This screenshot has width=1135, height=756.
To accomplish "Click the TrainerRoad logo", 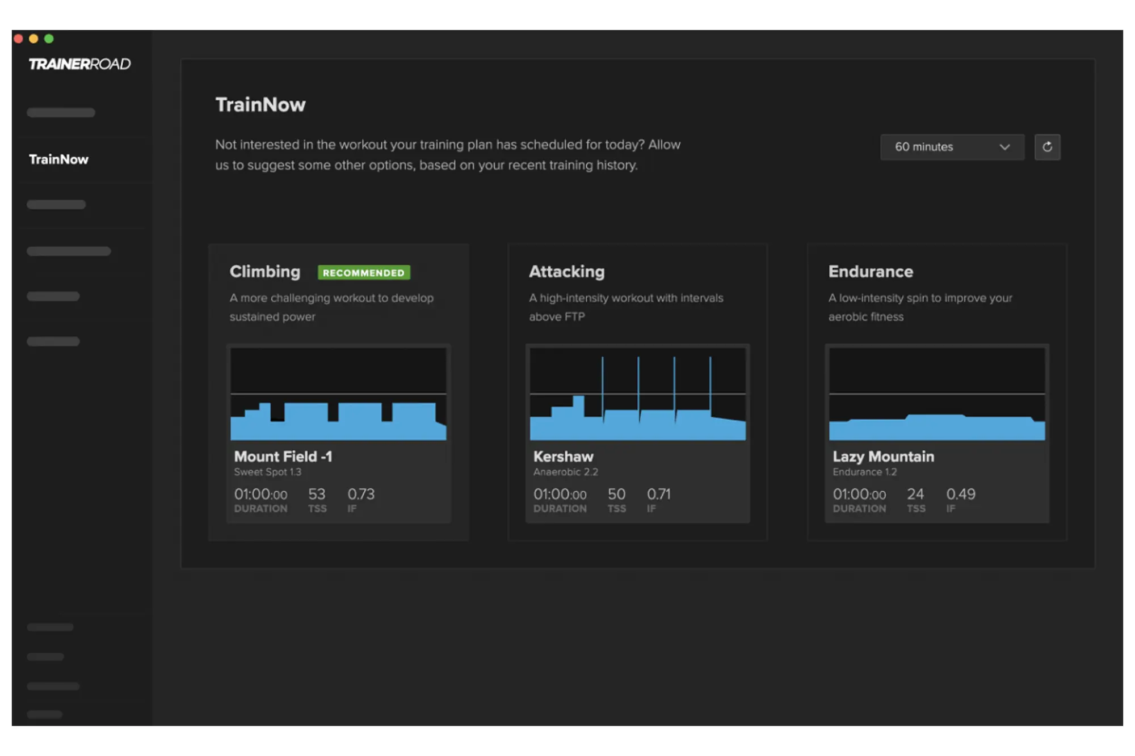I will tap(79, 64).
